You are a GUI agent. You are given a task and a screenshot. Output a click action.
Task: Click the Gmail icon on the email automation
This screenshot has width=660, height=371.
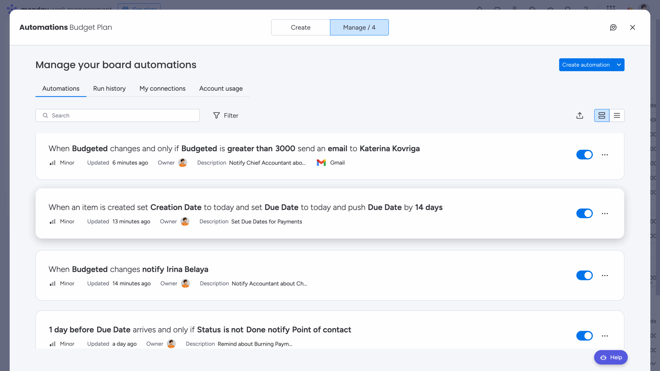(x=320, y=163)
